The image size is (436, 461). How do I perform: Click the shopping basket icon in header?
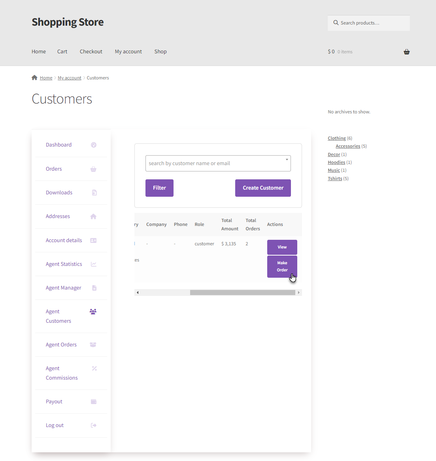407,52
